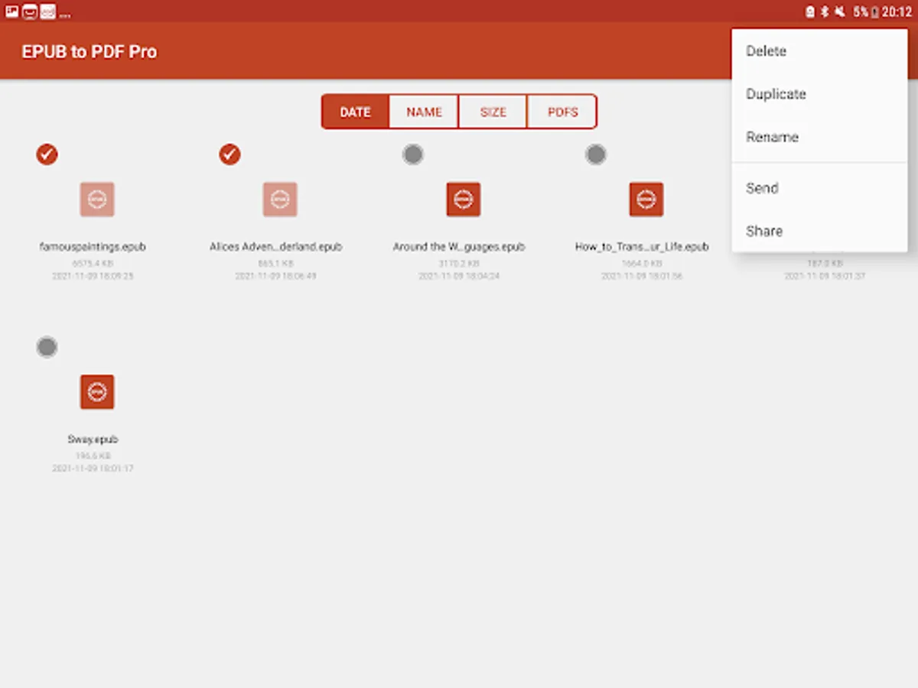Open the Sway.epub file icon
The height and width of the screenshot is (688, 918).
[97, 392]
